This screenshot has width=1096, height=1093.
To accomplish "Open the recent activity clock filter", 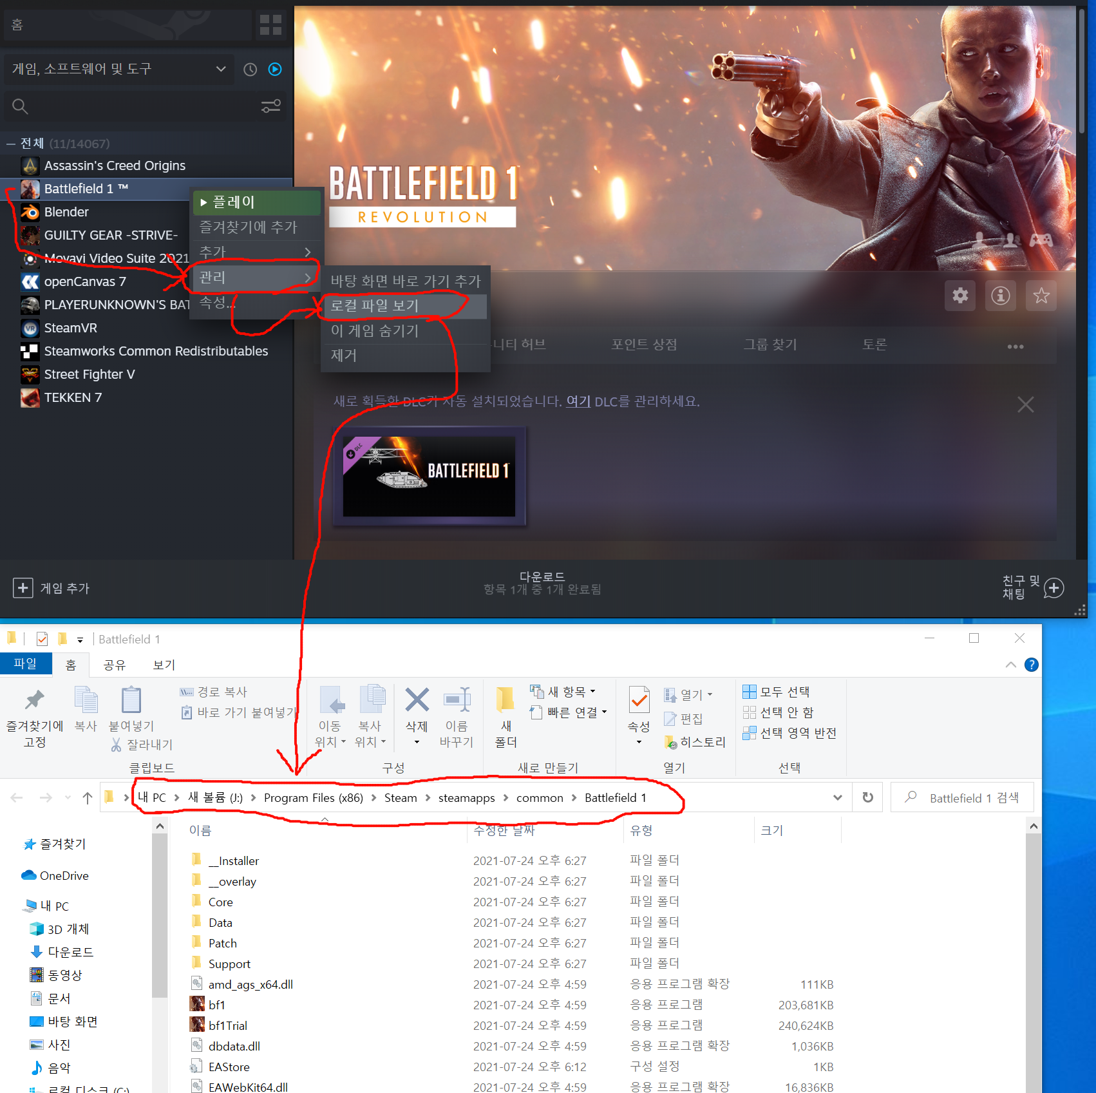I will coord(250,69).
